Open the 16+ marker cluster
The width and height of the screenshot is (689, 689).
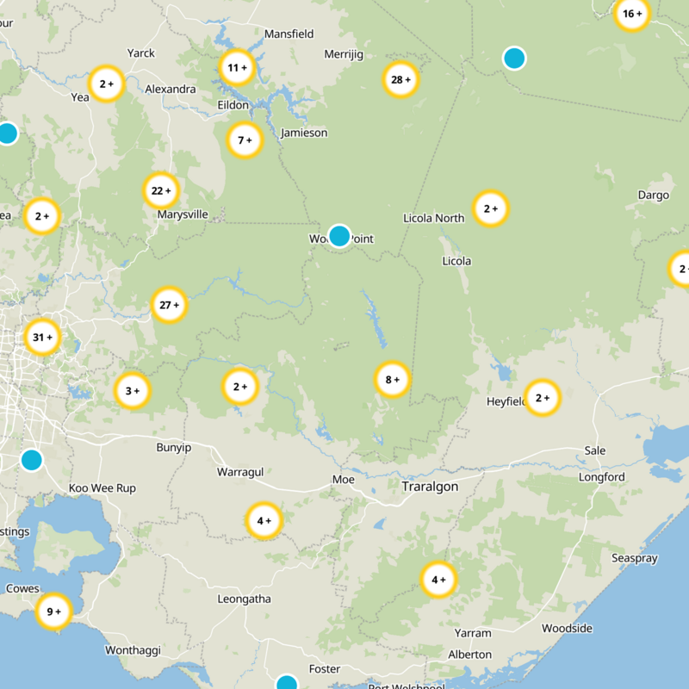click(631, 14)
